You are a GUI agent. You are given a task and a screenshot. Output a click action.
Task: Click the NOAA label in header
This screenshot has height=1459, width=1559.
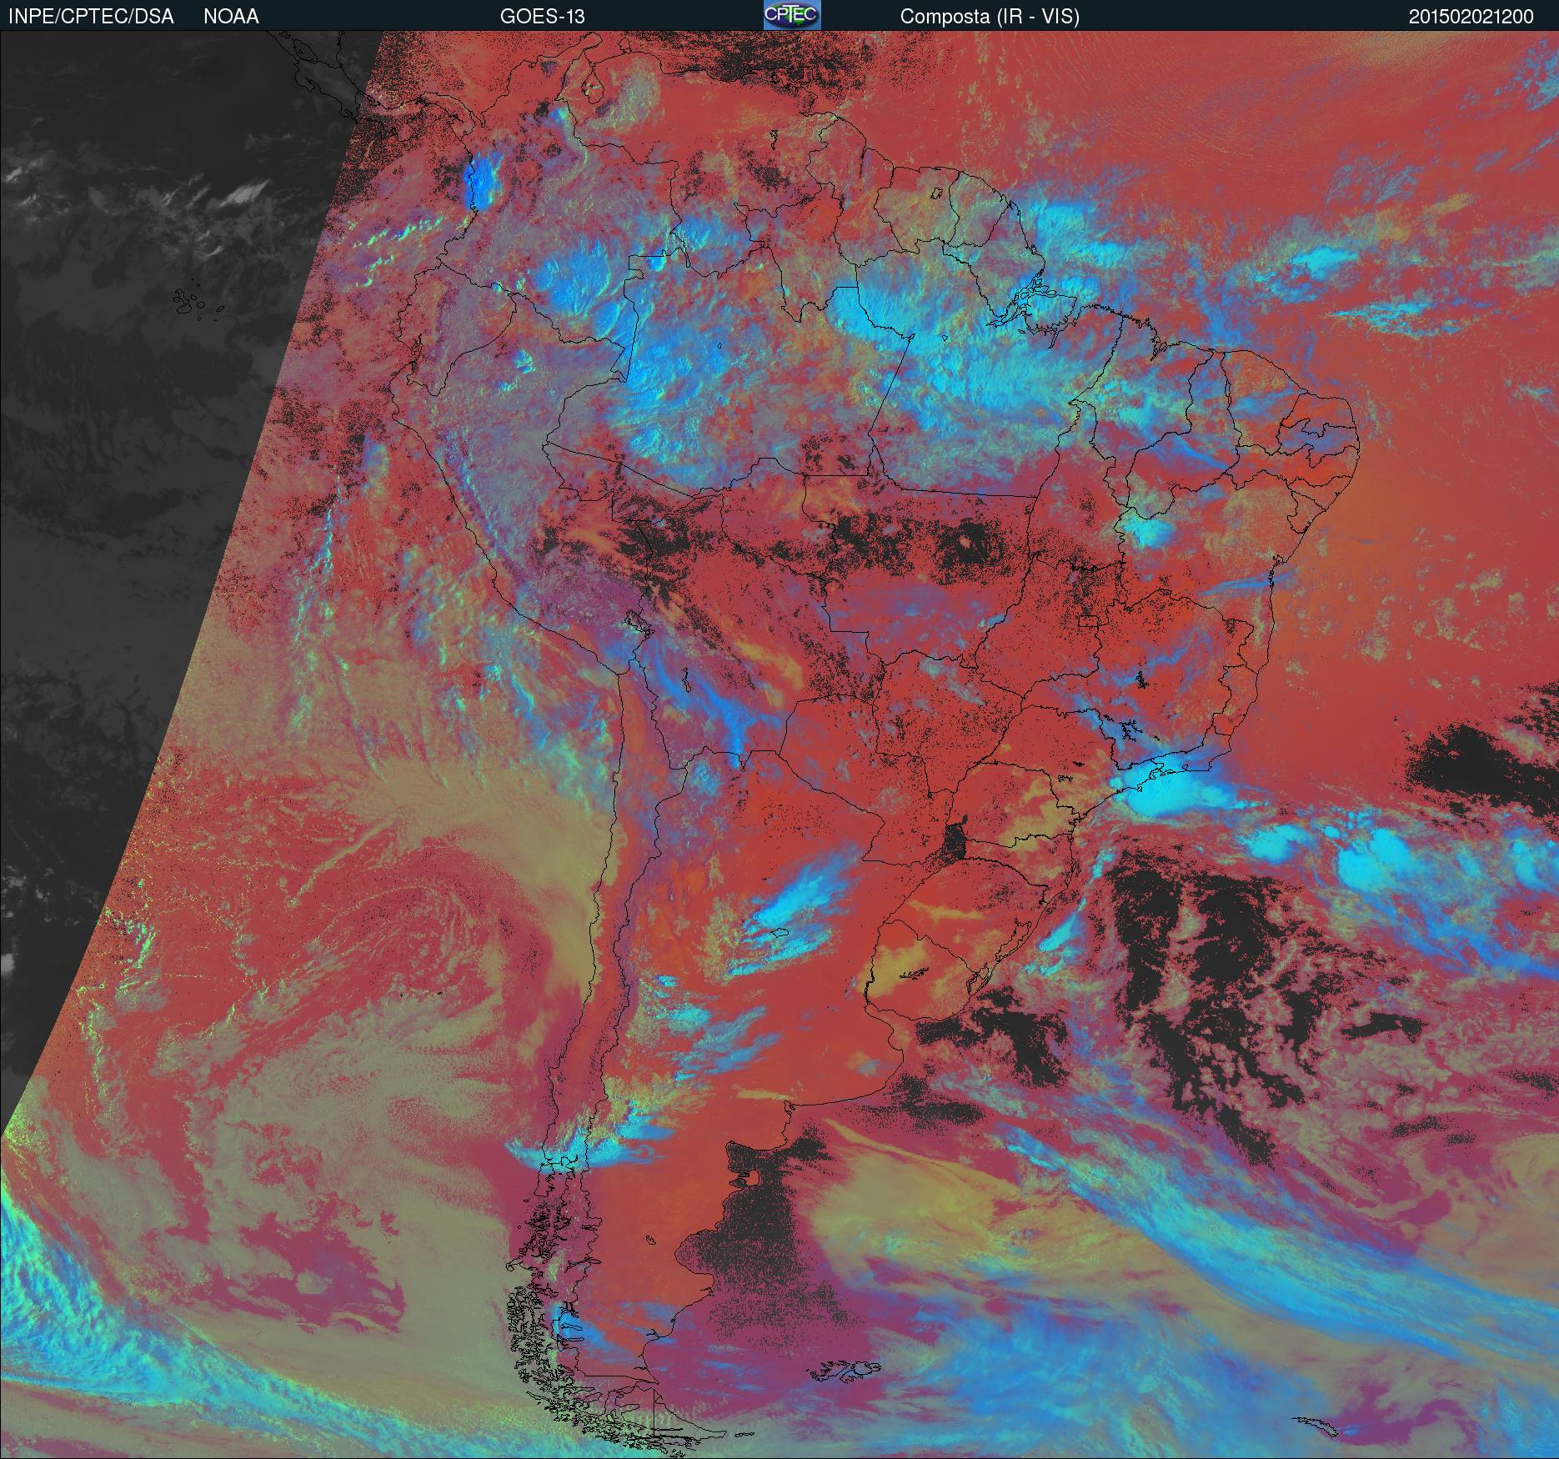(231, 17)
